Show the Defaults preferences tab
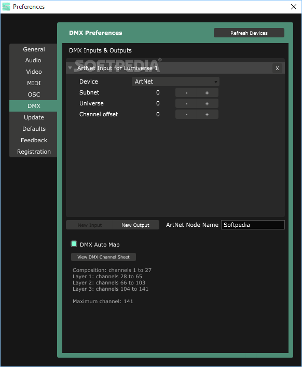 (x=34, y=129)
